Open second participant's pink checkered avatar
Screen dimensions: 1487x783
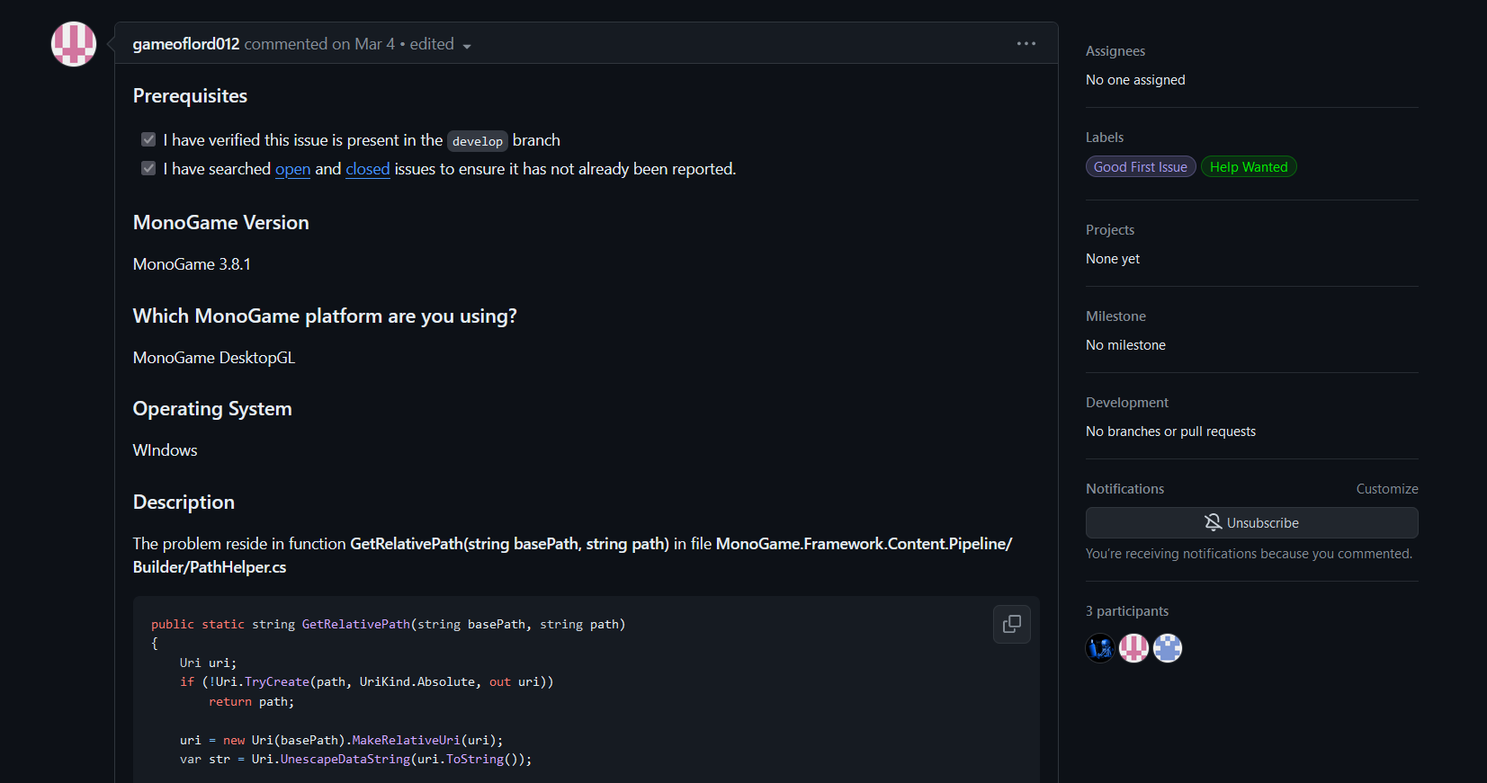(1133, 647)
